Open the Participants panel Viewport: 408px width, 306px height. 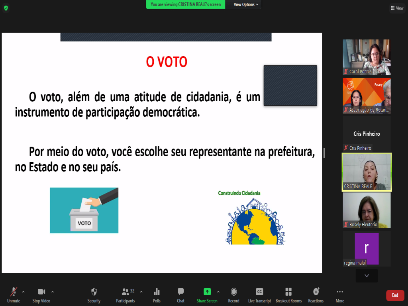click(x=126, y=294)
